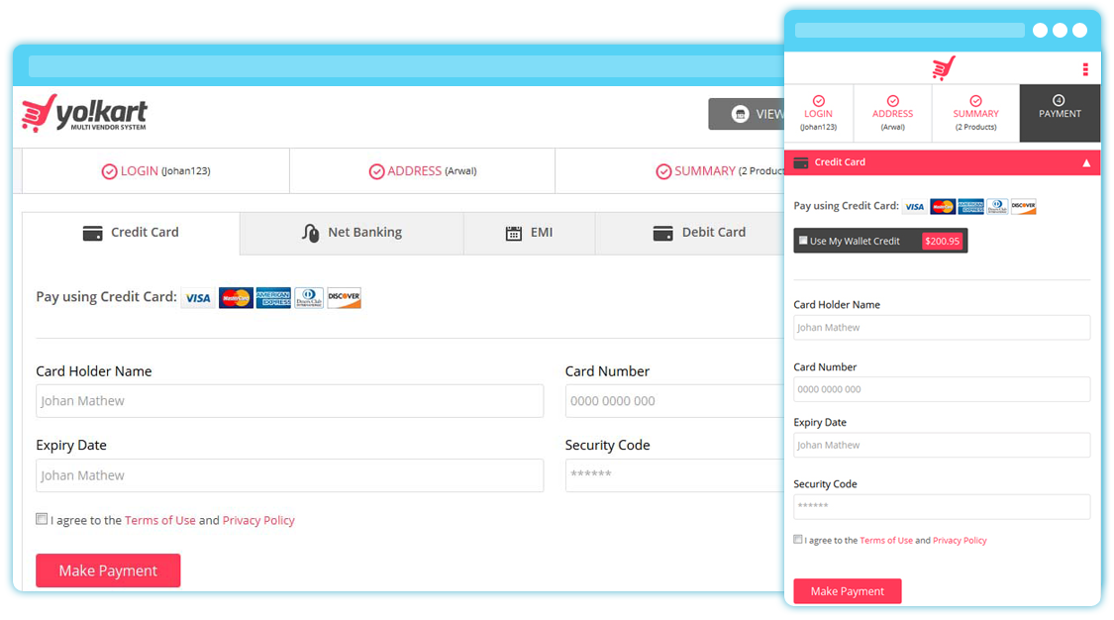Select the MasterCard icon

(x=236, y=297)
